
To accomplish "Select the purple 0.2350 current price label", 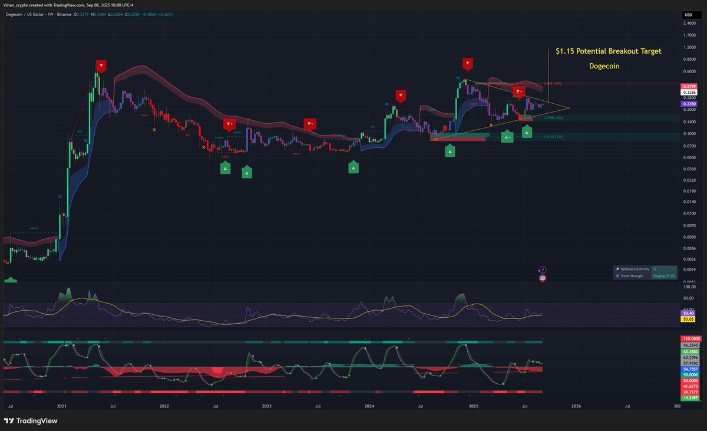I will click(x=689, y=104).
